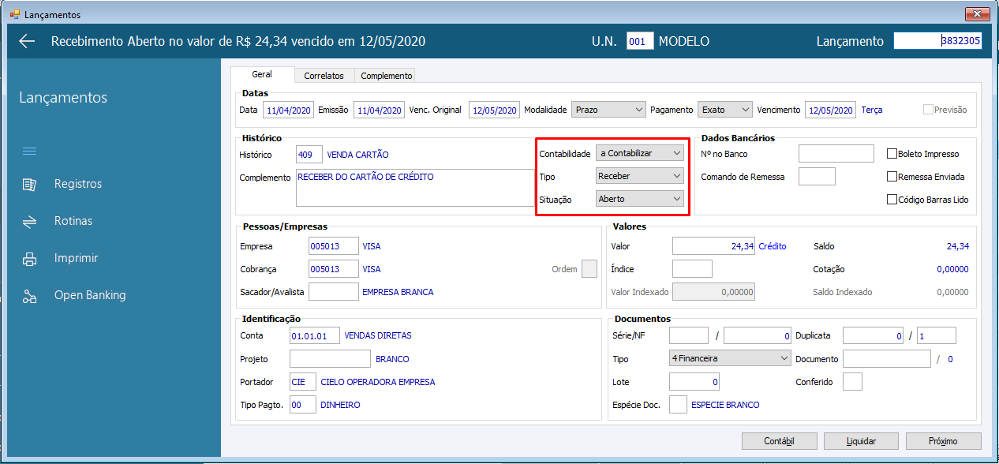Click the CIELO OPERADORA EMPRESA text

pyautogui.click(x=378, y=382)
